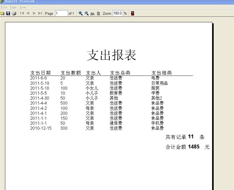Screen dimensions: 234x190
Task: Click the amount 500
Action: (x=64, y=103)
